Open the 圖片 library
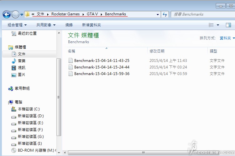This screenshot has height=156, width=235. point(21,75)
